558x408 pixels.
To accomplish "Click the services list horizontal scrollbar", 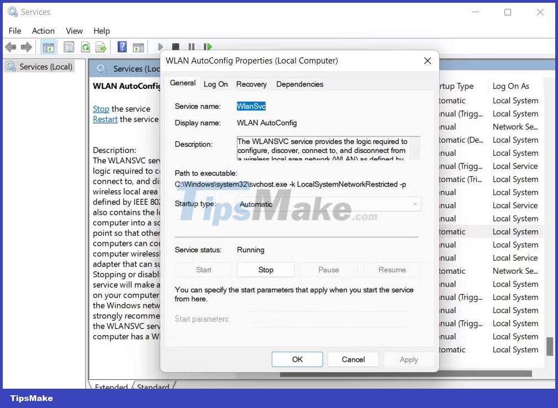I will click(406, 374).
